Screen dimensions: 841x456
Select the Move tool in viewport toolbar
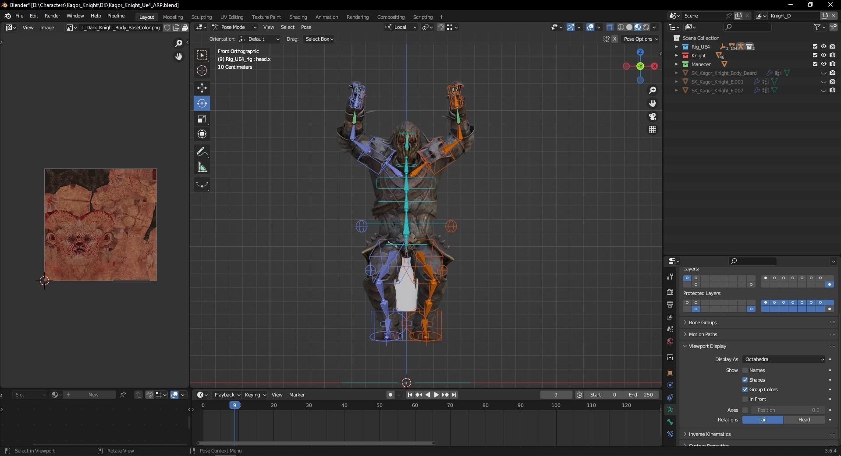[202, 88]
